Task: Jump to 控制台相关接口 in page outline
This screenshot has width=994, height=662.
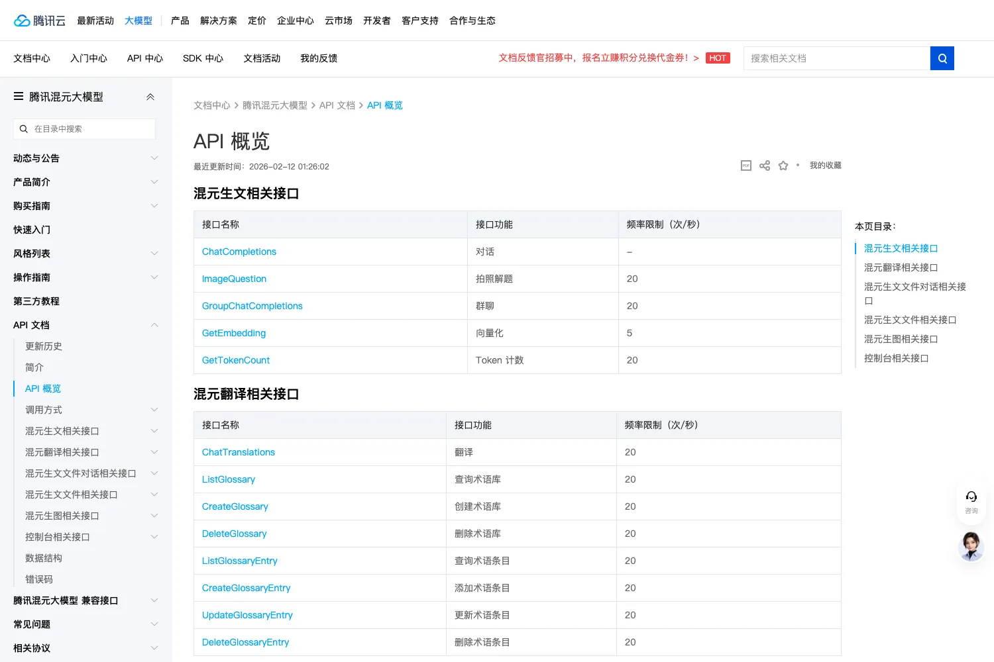Action: [x=897, y=358]
